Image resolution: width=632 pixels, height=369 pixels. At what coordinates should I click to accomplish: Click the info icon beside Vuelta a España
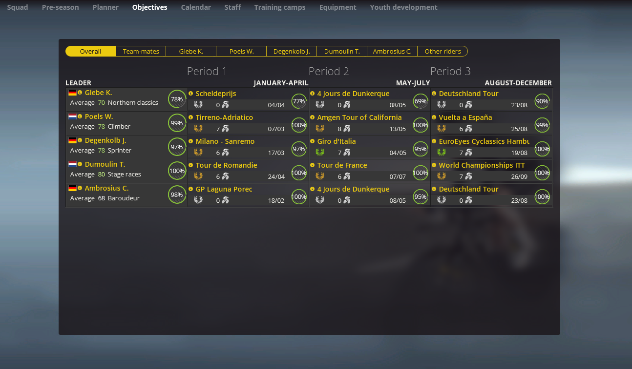434,117
